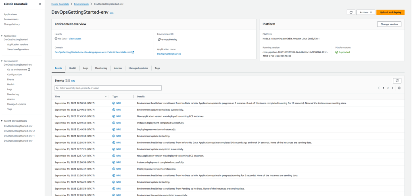Click the INFO icon on the first event
This screenshot has width=413, height=196.
tap(114, 103)
